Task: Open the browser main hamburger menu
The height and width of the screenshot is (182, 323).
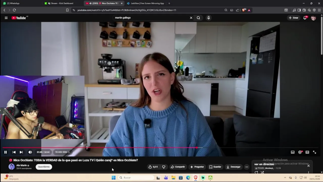Action: pyautogui.click(x=319, y=10)
